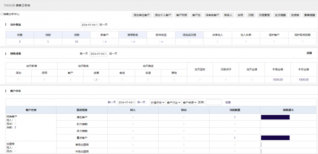Viewport: 318px width, 154px height.
Task: Open 设置 link in 销售成果 section
Action: point(309,53)
